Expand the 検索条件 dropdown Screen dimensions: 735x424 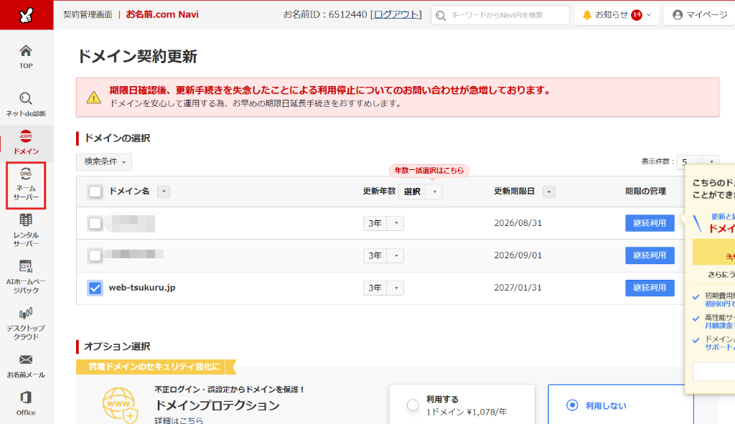[104, 162]
